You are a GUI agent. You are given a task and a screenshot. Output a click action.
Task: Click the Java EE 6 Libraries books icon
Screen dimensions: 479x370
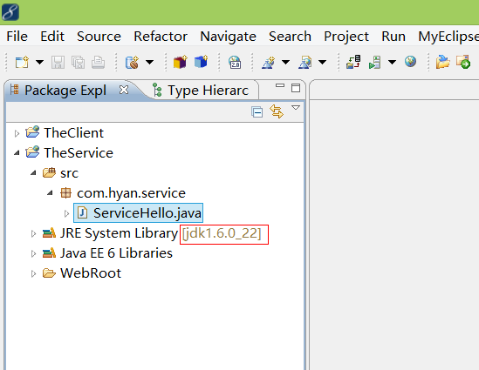click(49, 253)
